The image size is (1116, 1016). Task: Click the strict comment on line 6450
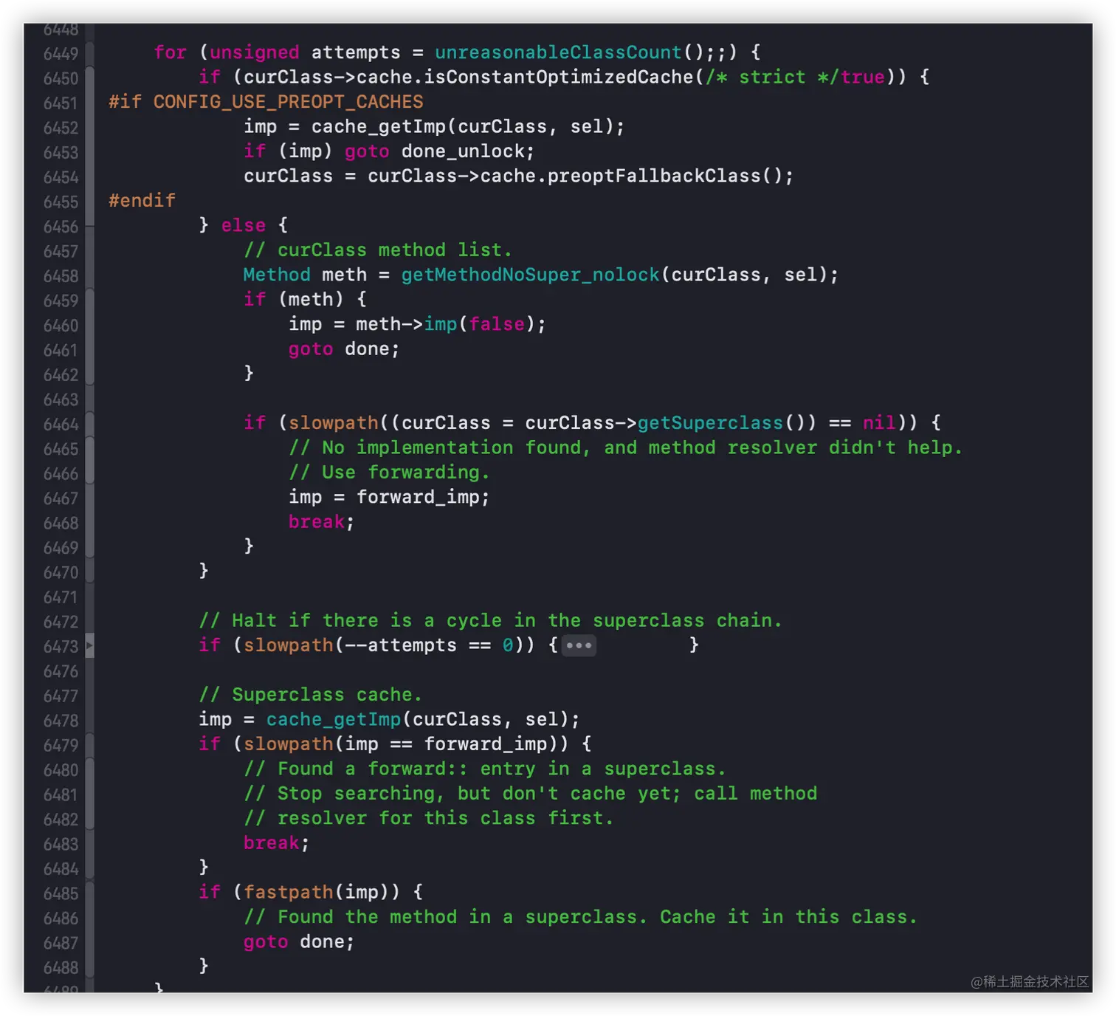[x=773, y=77]
